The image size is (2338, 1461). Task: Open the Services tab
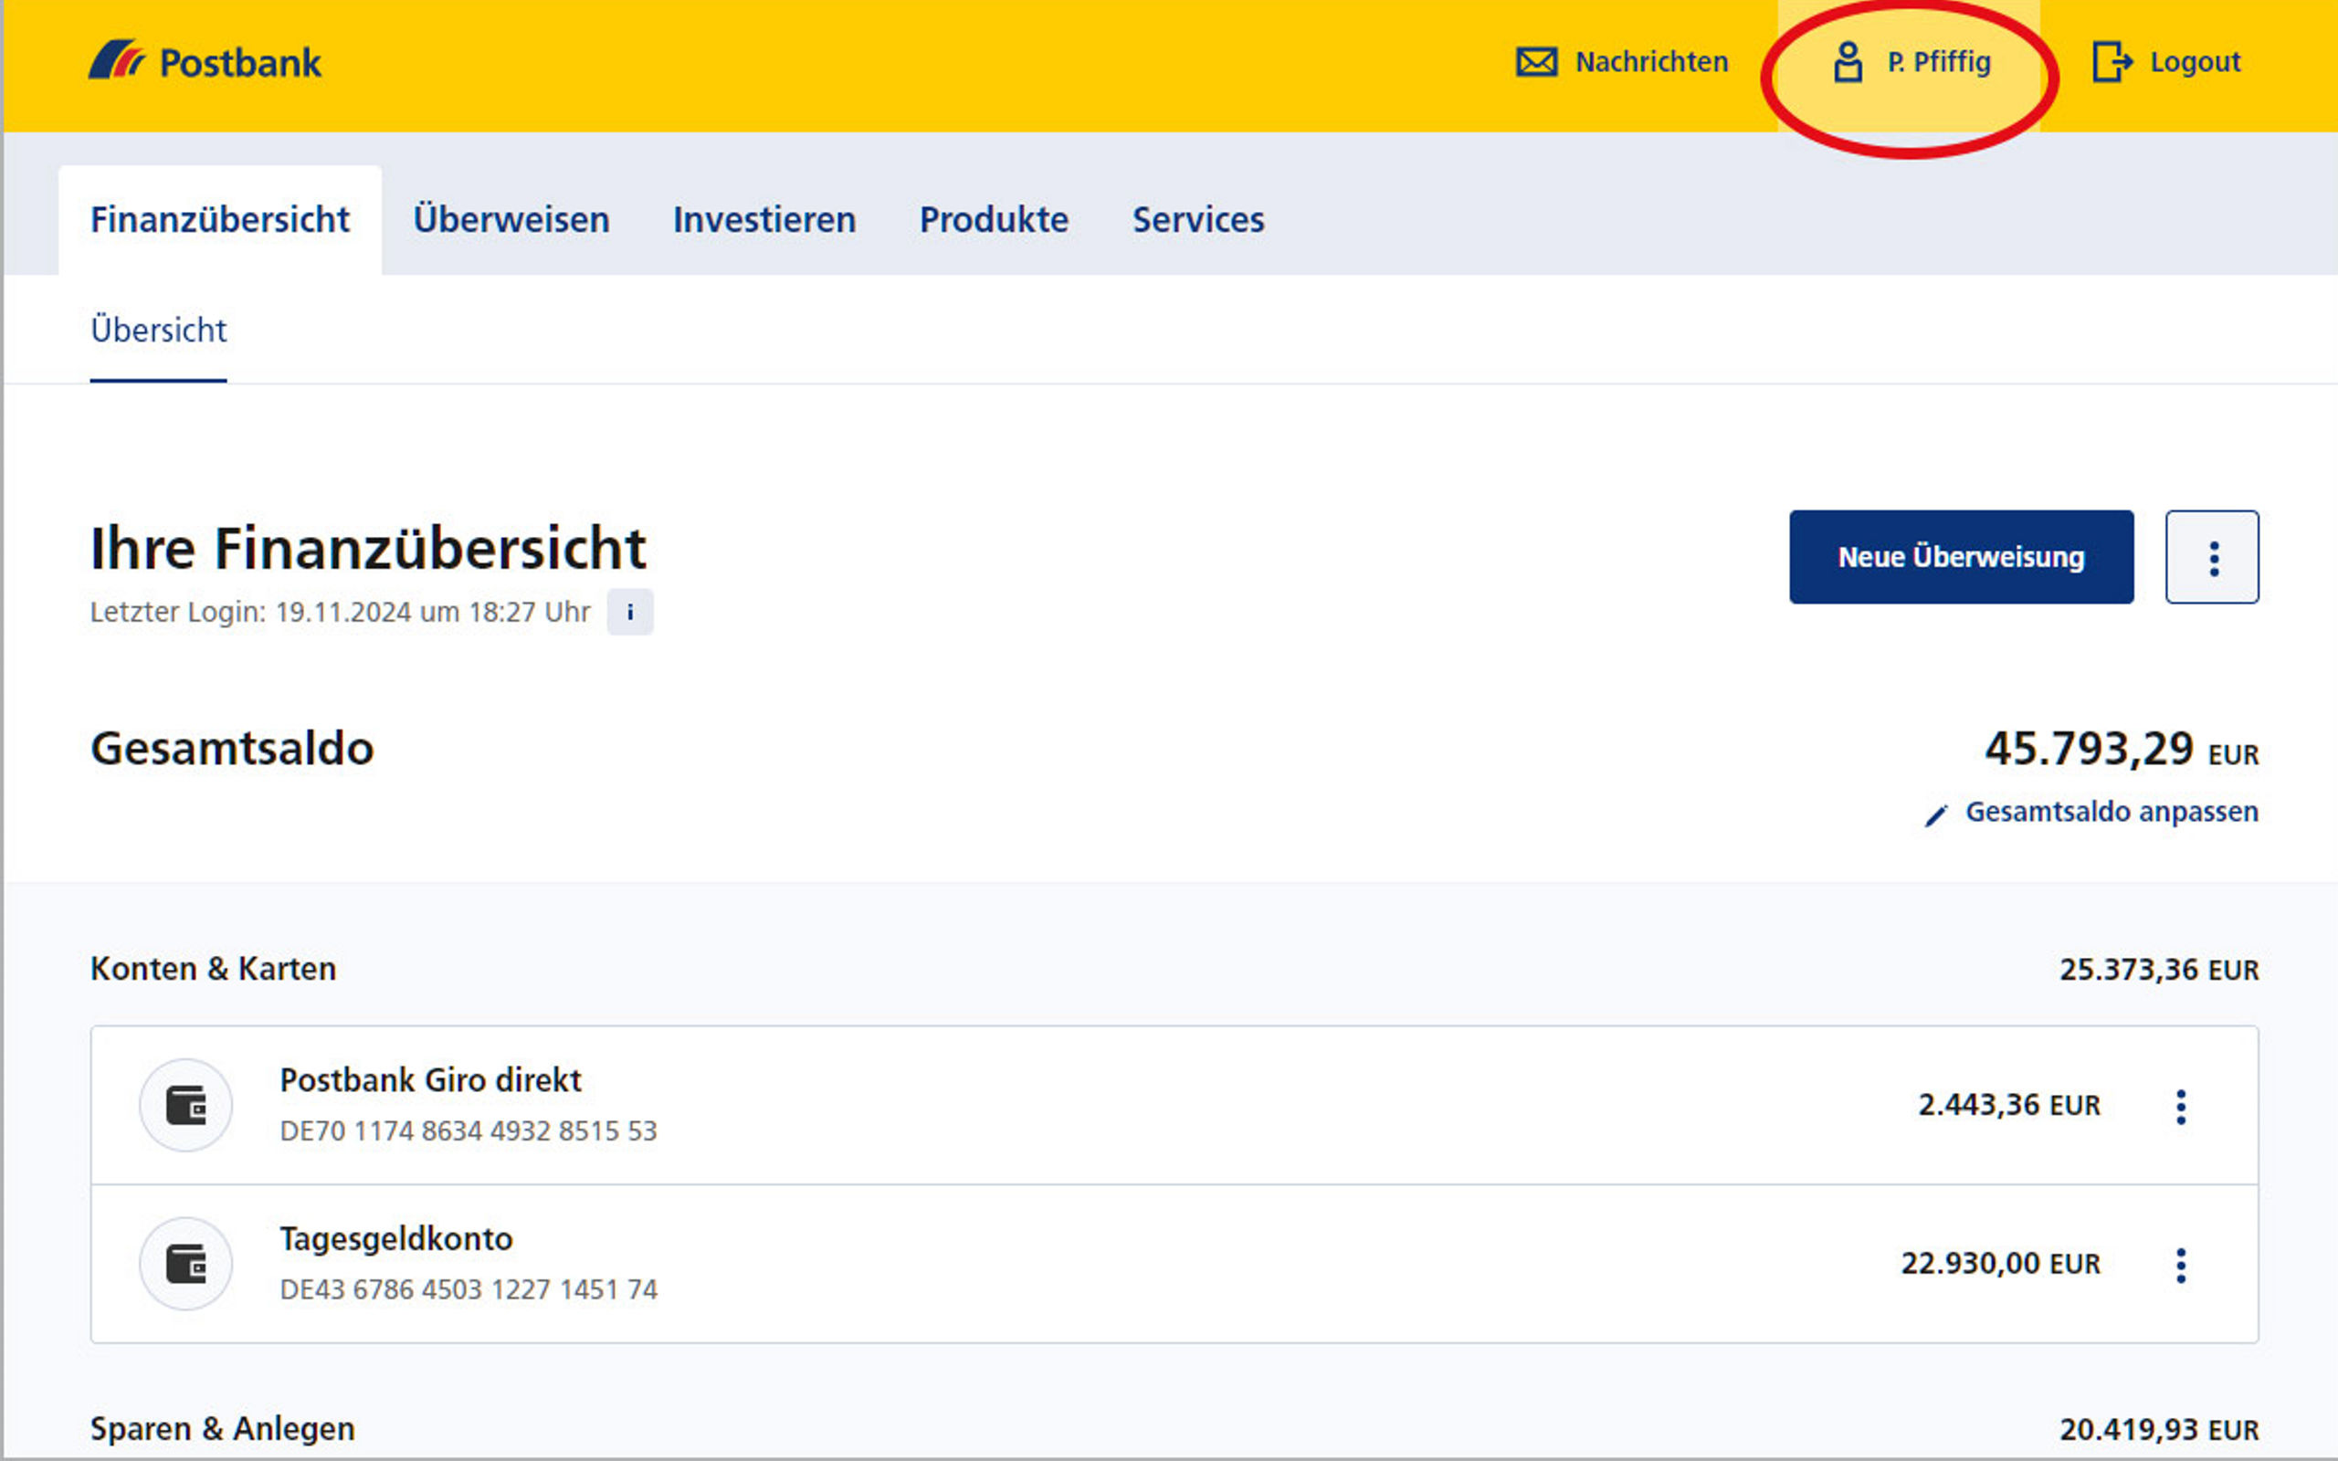click(x=1198, y=220)
